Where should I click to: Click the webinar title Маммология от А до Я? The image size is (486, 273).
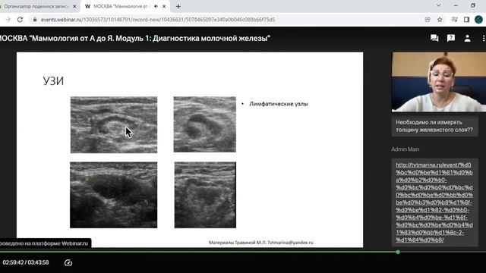pos(134,39)
